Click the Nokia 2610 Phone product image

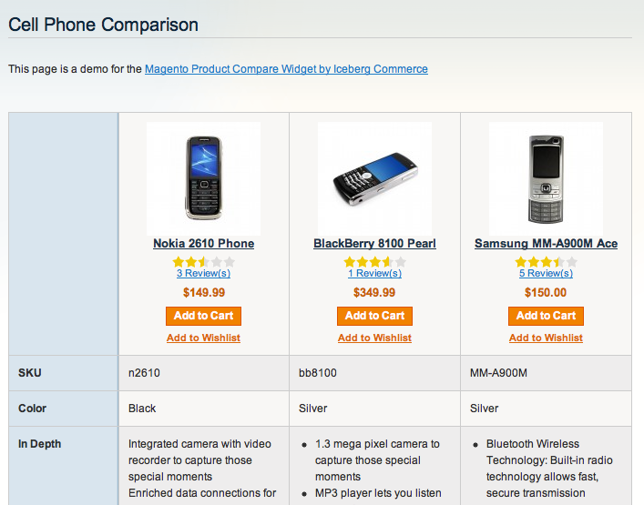click(x=203, y=178)
